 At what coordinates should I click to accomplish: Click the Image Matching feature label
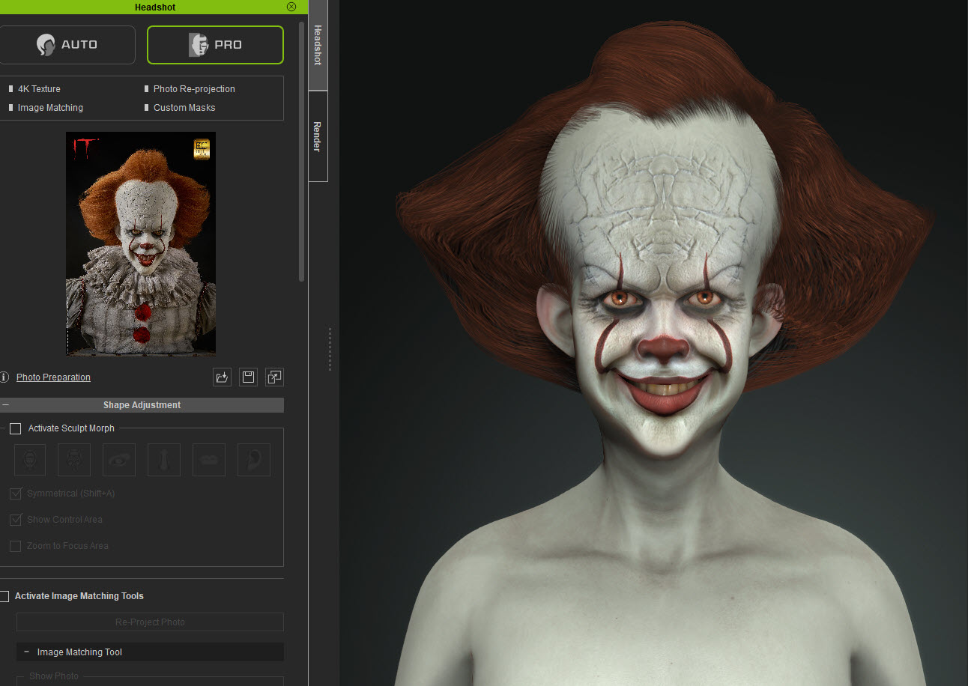50,108
